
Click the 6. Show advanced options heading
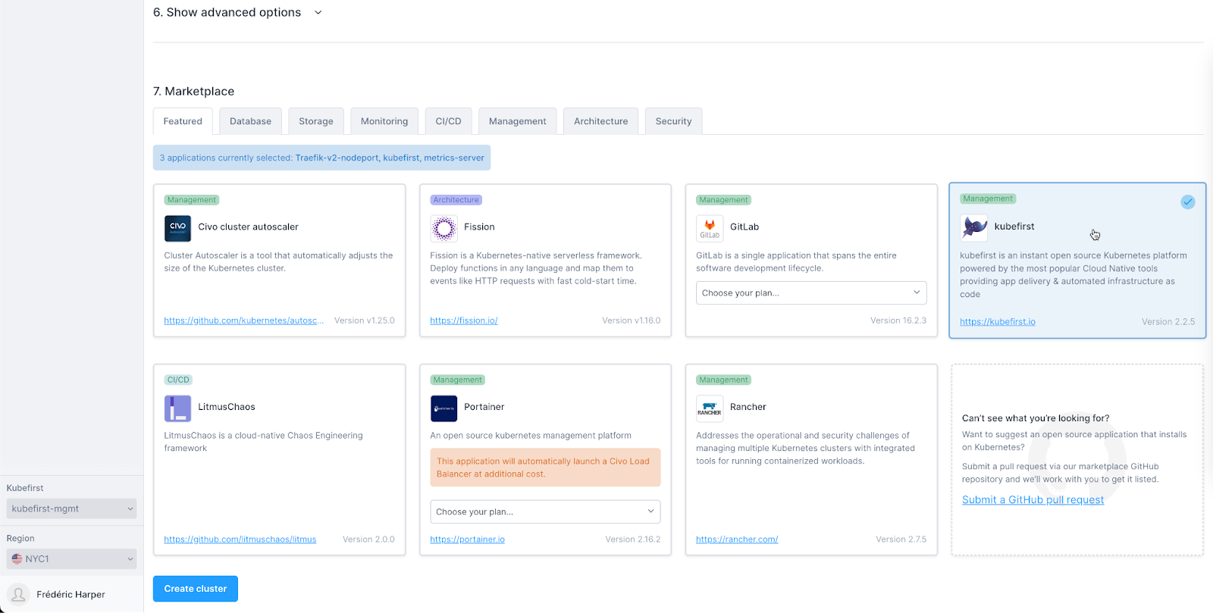click(x=227, y=12)
